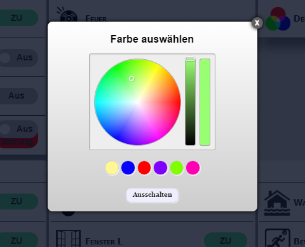
Task: Click the Fenster L window icon
Action: click(68, 239)
